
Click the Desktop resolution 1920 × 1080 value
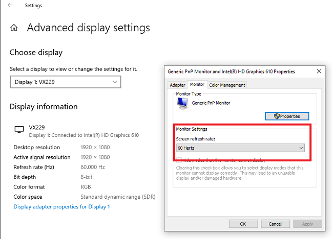point(95,148)
